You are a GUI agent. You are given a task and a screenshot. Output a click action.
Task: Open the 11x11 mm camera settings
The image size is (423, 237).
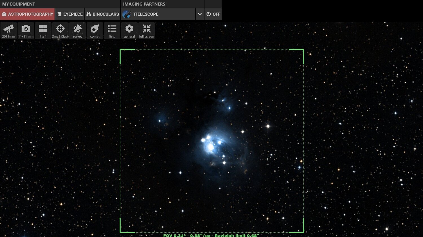coord(26,30)
